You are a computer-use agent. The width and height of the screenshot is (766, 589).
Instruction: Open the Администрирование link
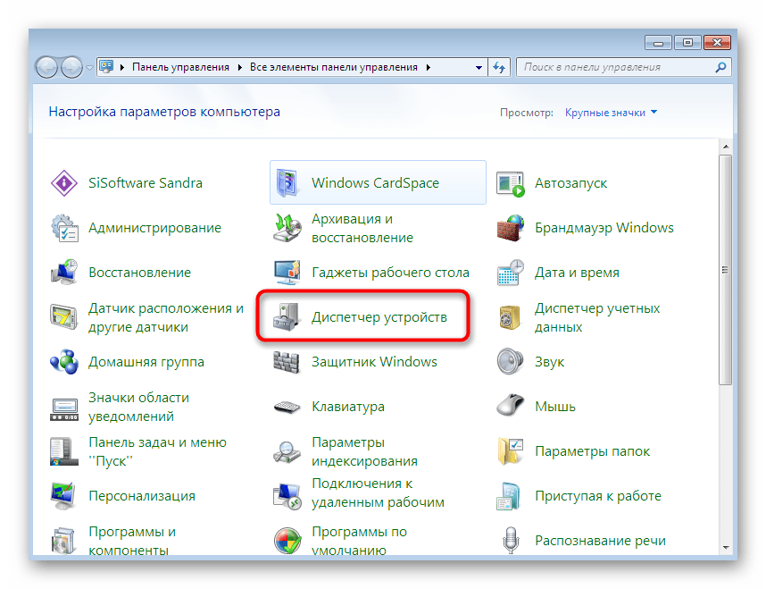click(154, 228)
